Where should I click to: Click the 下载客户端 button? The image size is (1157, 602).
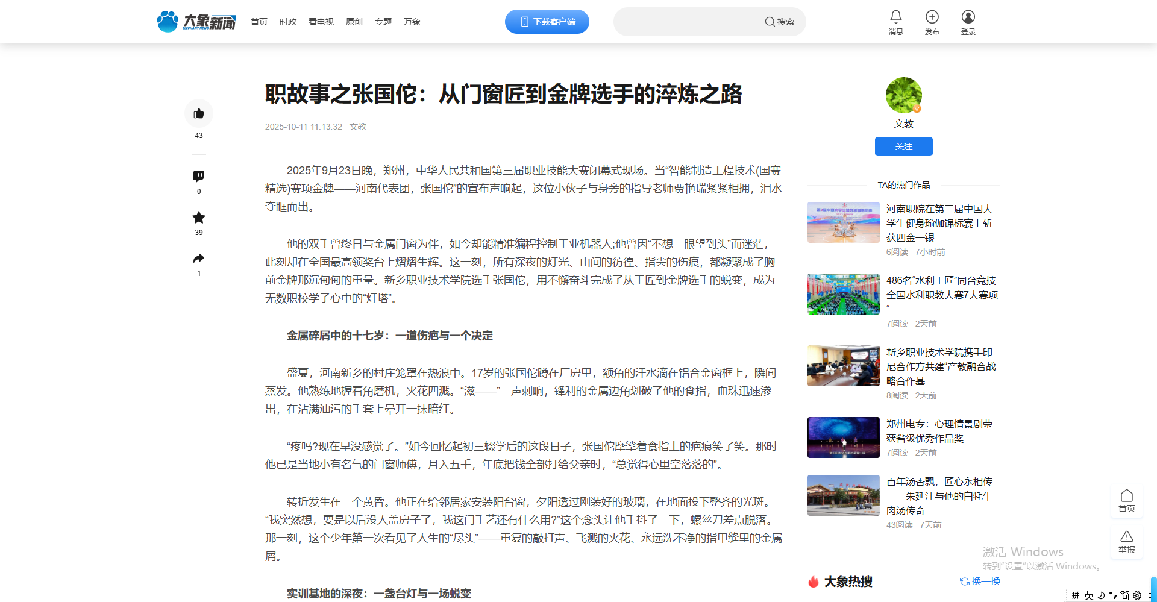tap(547, 22)
